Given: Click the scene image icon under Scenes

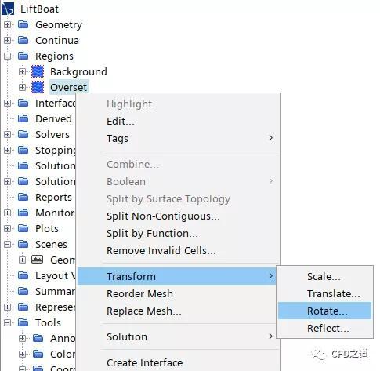Looking at the screenshot, I should pos(37,260).
